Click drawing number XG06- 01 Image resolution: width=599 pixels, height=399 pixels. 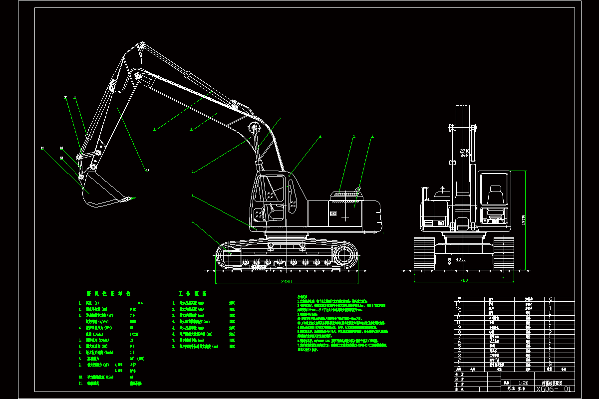(x=553, y=389)
